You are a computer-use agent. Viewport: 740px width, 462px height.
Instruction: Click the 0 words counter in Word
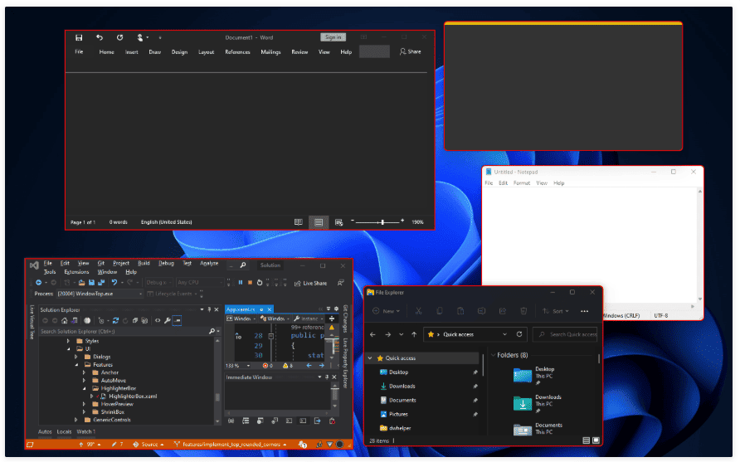click(x=119, y=222)
